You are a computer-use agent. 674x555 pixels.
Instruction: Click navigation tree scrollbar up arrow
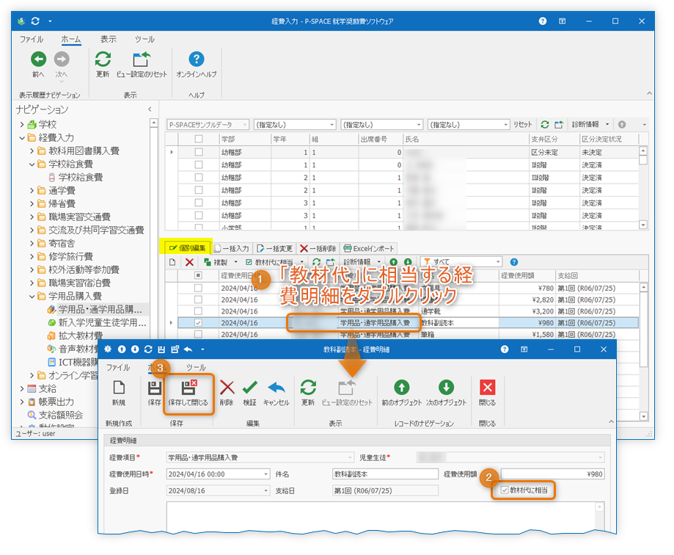pyautogui.click(x=153, y=123)
